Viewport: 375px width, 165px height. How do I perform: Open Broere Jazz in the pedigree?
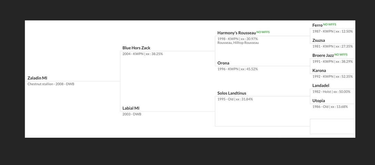[x=323, y=55]
